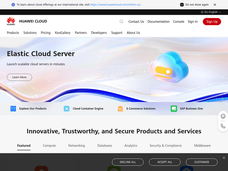The width and height of the screenshot is (228, 171).
Task: Click 'Launch scalable cloud servers in minutes' text
Action: (x=36, y=64)
